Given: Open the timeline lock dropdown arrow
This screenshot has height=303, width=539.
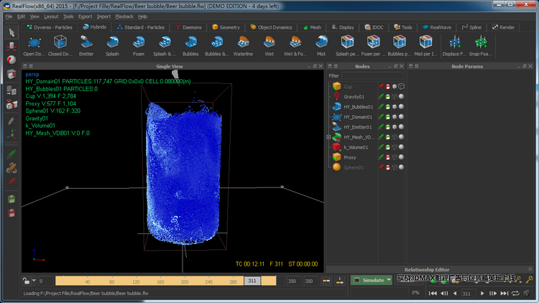Looking at the screenshot, I should [34, 281].
